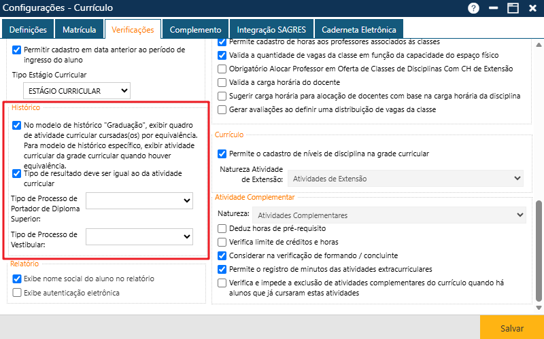Open the Caderneta Eletrônica tab

tap(359, 29)
